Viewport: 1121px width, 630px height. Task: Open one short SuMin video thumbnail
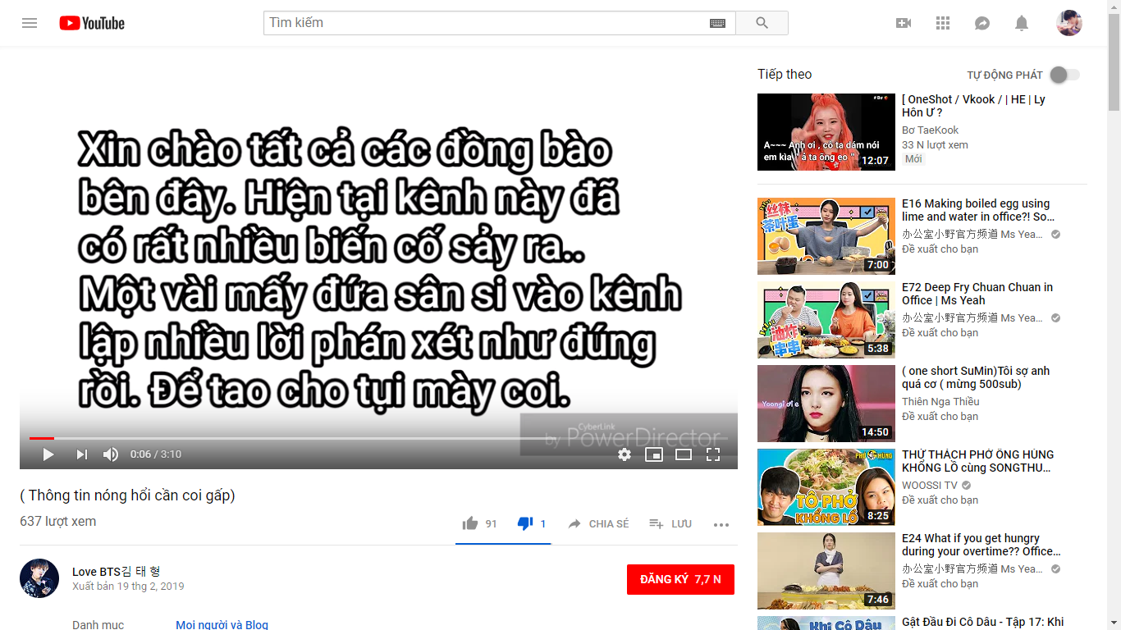826,404
